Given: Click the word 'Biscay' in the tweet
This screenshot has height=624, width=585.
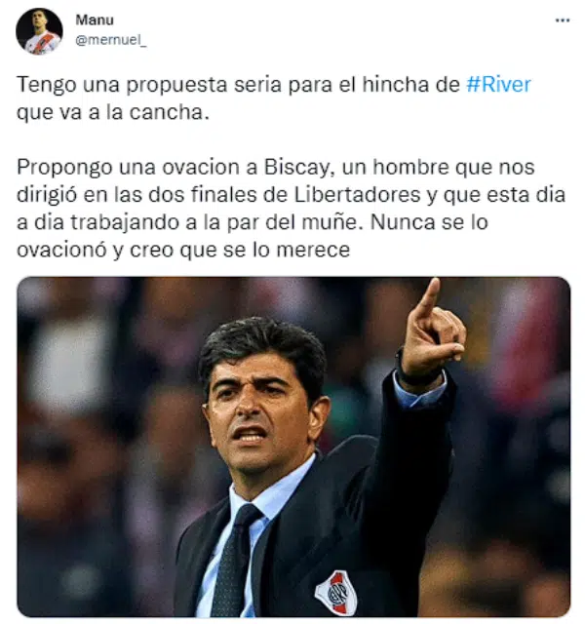Looking at the screenshot, I should (x=297, y=167).
